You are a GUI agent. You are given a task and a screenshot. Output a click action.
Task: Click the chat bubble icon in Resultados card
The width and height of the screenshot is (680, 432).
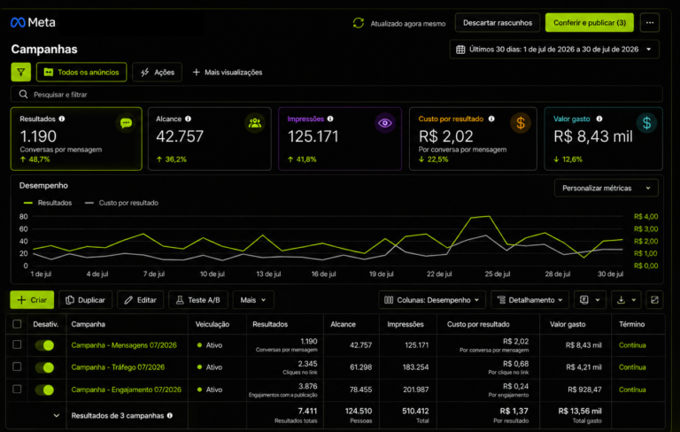(126, 123)
